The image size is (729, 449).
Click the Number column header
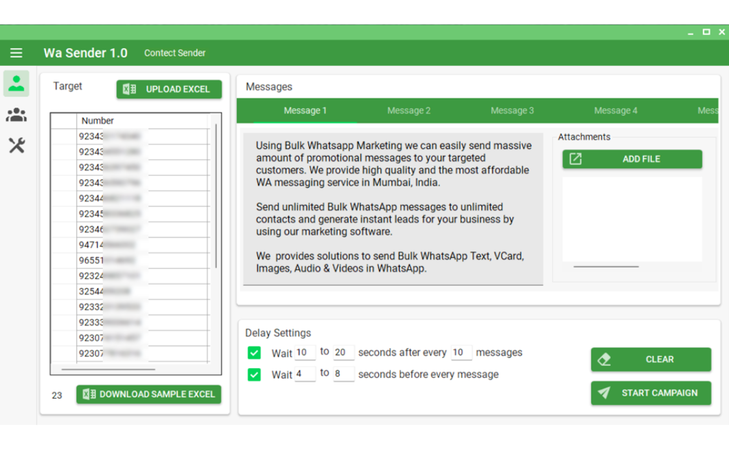pyautogui.click(x=143, y=121)
